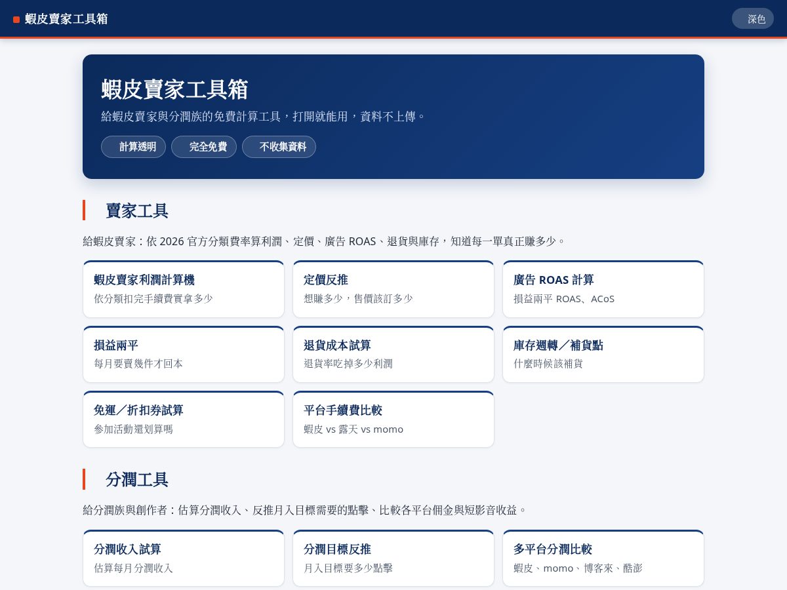
Task: Click the 分潤工具 description about 估算分潤收入
Action: coord(305,510)
